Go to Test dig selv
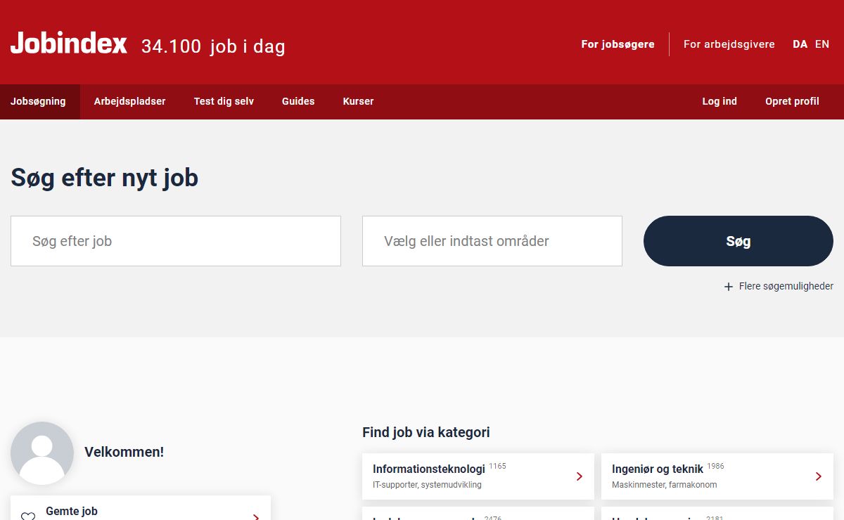 pos(224,101)
